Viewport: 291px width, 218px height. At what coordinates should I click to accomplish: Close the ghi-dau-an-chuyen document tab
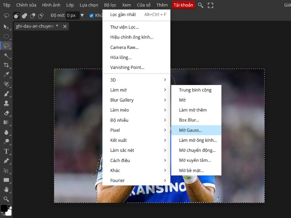(65, 26)
